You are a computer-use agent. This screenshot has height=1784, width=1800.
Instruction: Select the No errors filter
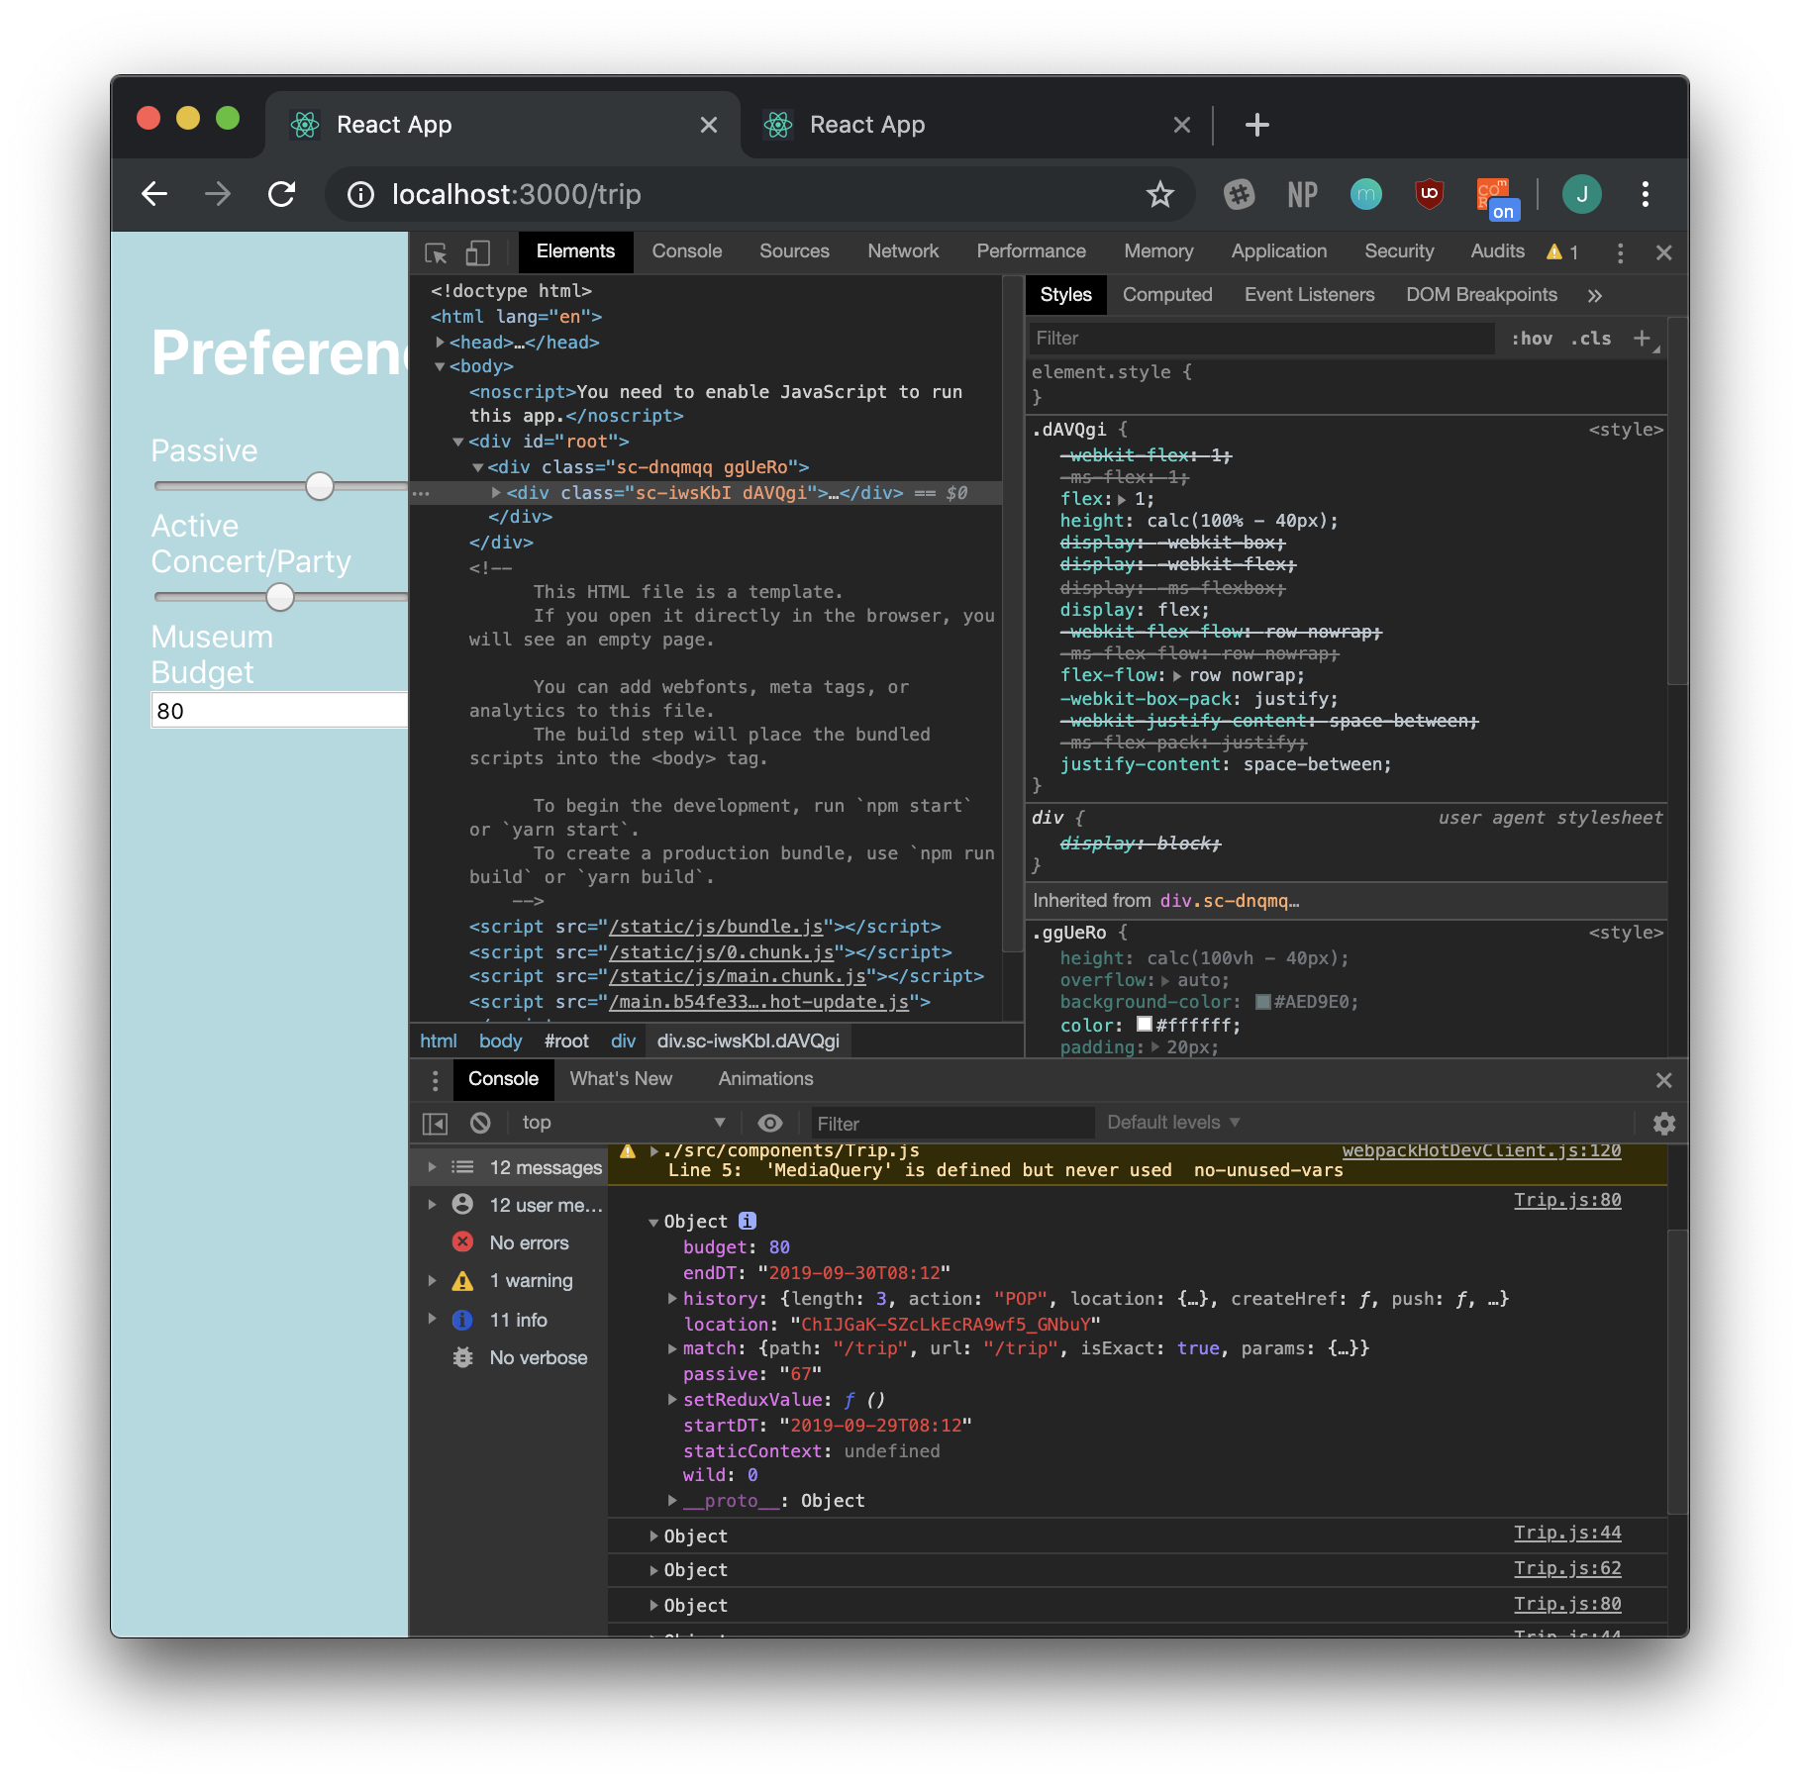coord(529,1243)
